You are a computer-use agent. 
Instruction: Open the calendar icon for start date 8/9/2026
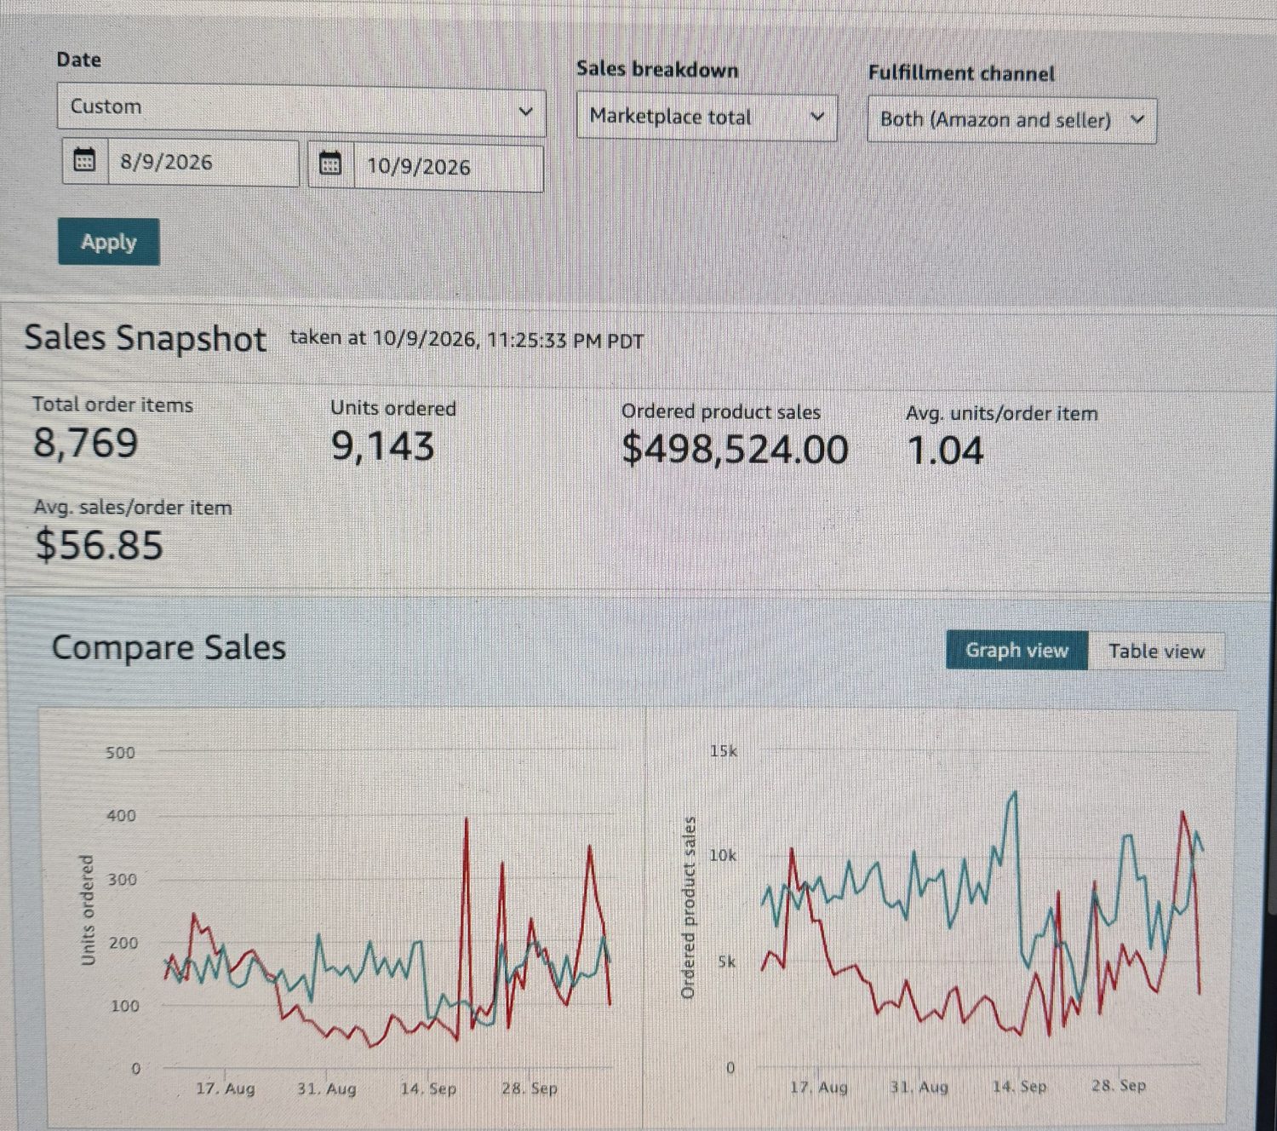pos(84,160)
